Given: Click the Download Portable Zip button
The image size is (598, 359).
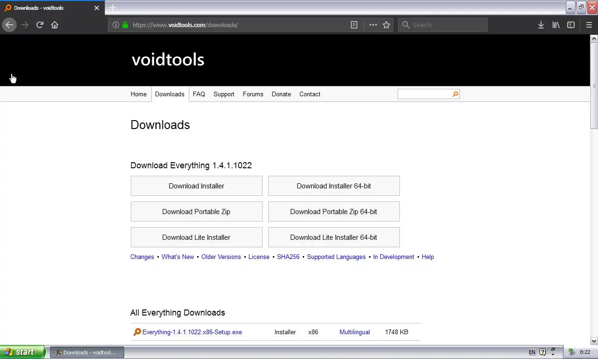Looking at the screenshot, I should pyautogui.click(x=196, y=211).
